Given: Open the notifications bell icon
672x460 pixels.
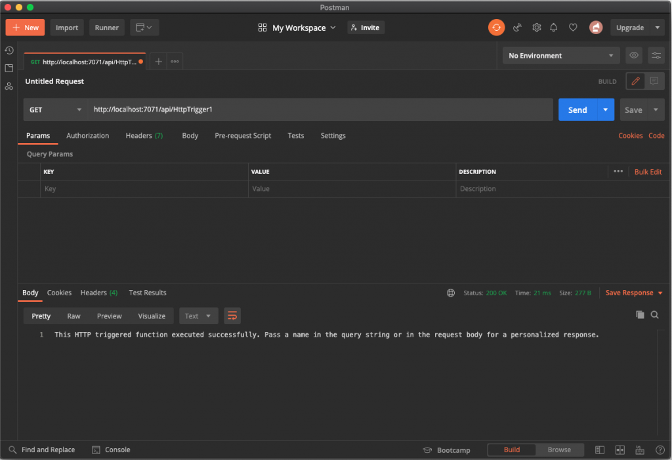Looking at the screenshot, I should 554,28.
